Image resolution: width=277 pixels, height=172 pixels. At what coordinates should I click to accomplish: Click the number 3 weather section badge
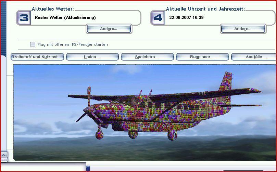pyautogui.click(x=24, y=18)
